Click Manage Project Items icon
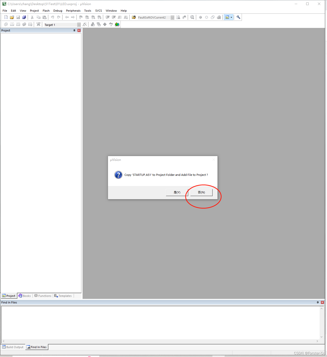Viewport: 327px width, 357px height. pyautogui.click(x=93, y=24)
